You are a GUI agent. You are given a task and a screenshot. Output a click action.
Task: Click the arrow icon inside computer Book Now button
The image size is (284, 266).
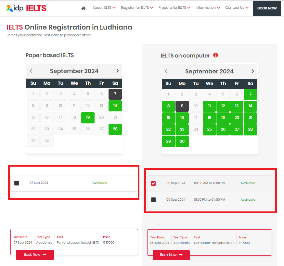click(180, 255)
